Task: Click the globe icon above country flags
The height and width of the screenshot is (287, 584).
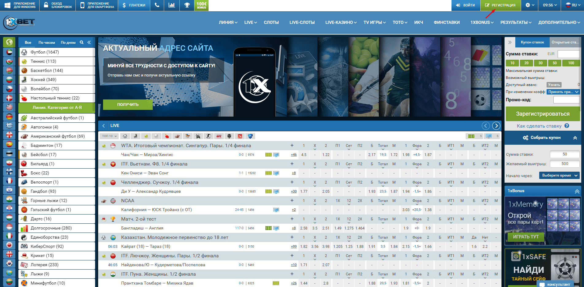Action: (9, 42)
